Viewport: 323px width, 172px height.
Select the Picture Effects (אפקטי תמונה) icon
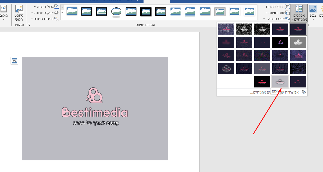coord(56,12)
